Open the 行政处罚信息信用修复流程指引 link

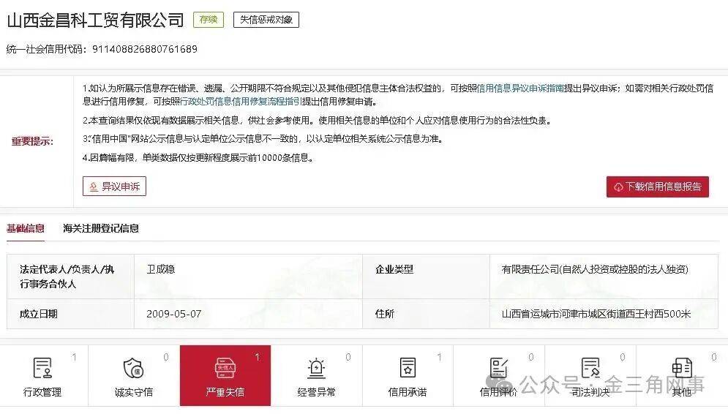click(241, 102)
